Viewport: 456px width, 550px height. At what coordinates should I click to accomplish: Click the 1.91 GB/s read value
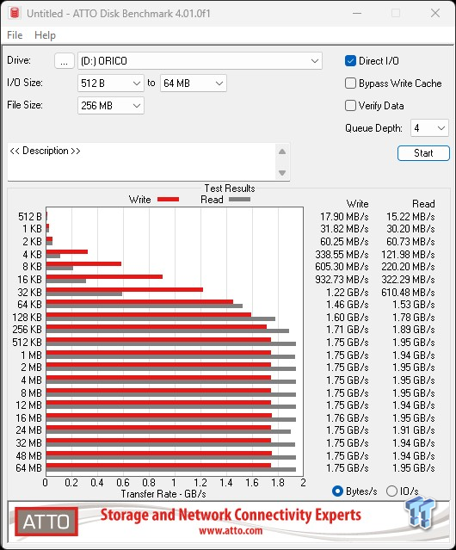coord(414,430)
